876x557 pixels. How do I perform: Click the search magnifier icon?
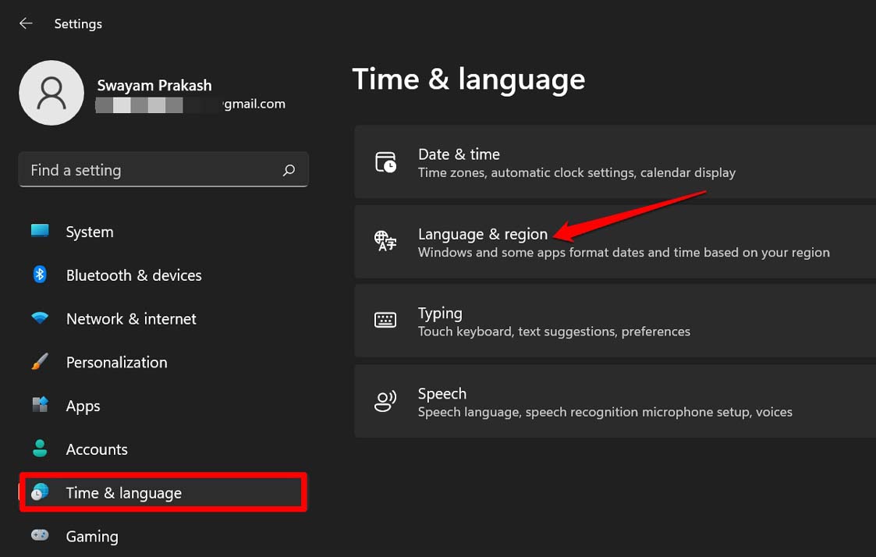tap(289, 170)
